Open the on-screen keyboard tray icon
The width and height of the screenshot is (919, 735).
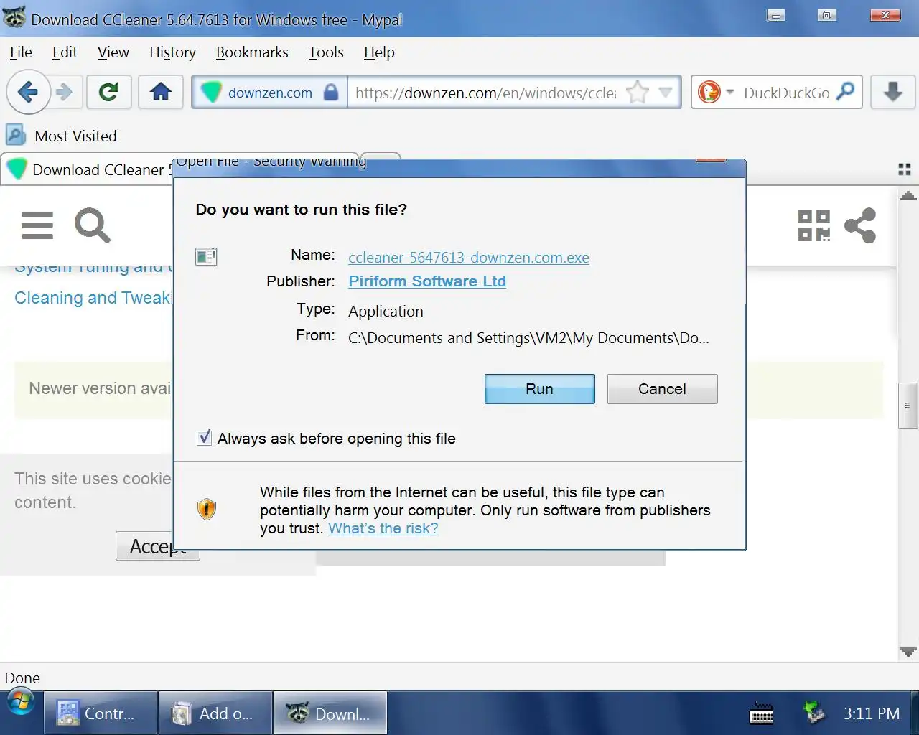tap(762, 713)
